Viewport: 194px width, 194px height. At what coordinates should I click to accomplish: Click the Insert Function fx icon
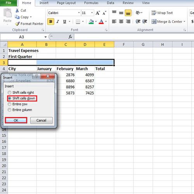click(70, 37)
